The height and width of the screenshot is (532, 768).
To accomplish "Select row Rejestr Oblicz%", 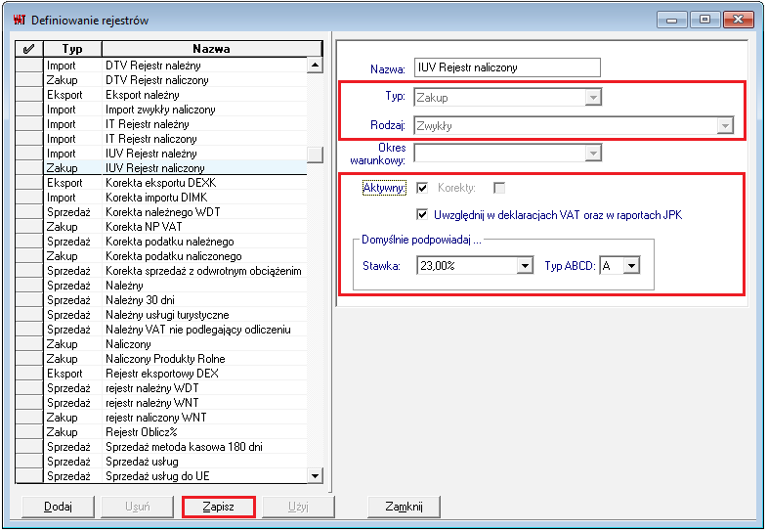I will tap(161, 432).
